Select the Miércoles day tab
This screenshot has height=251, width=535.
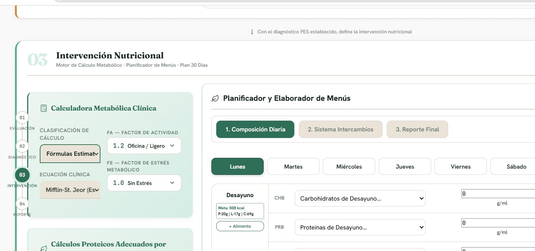[349, 167]
